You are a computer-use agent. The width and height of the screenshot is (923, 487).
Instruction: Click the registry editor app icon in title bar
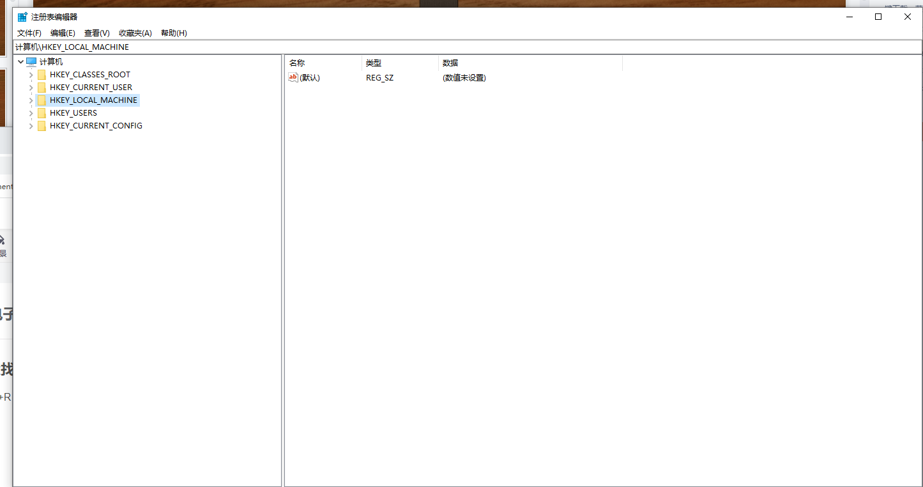(22, 17)
